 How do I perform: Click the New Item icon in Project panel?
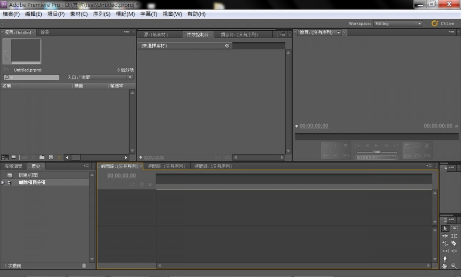coord(50,157)
